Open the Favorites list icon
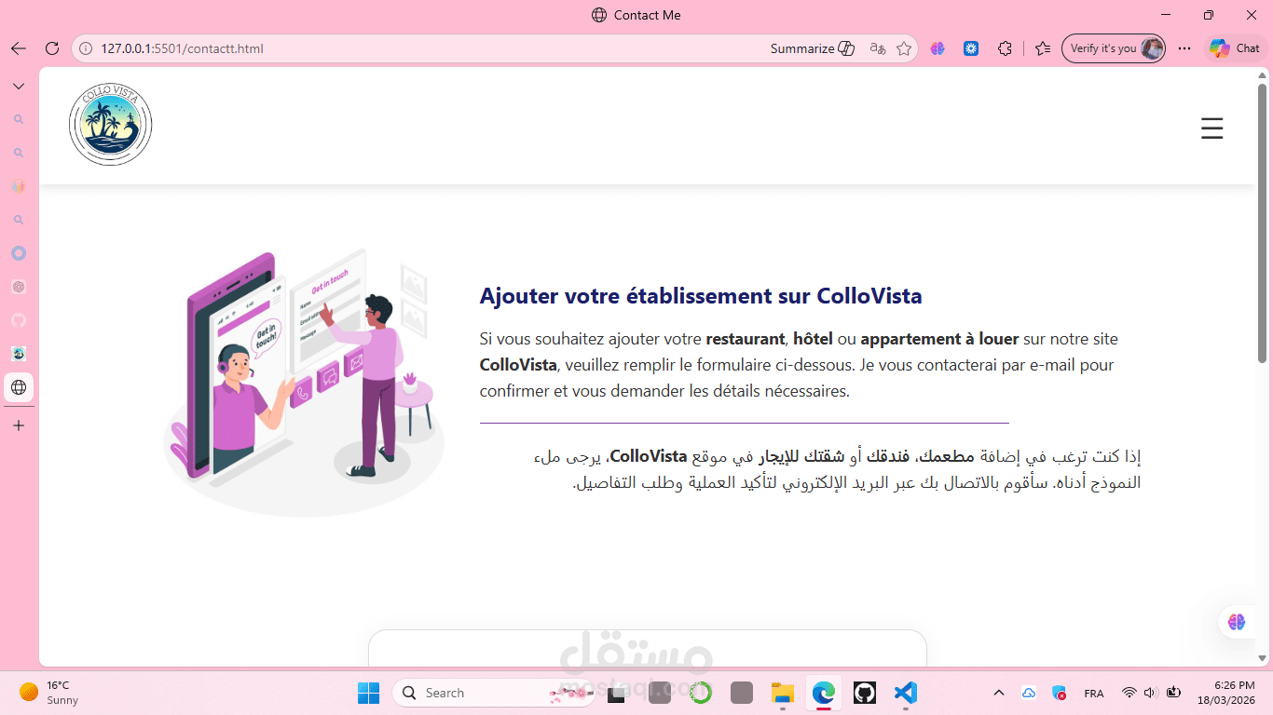Viewport: 1273px width, 715px height. [1043, 48]
